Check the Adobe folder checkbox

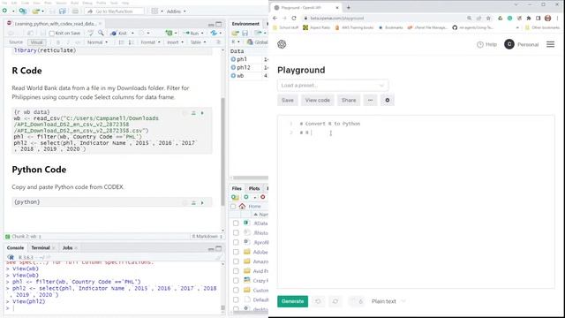click(x=236, y=252)
